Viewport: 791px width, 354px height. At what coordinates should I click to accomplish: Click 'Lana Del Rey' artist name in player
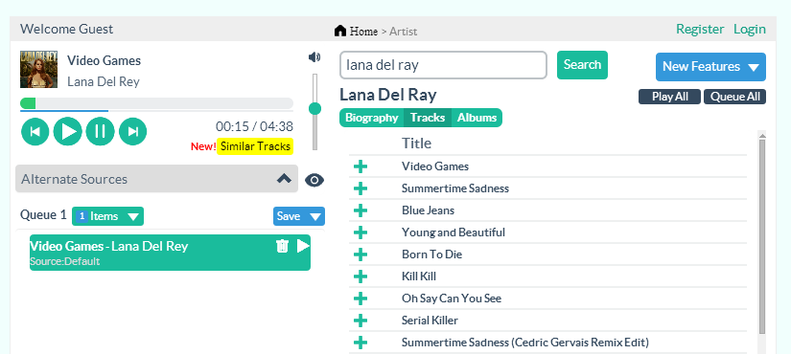coord(104,81)
